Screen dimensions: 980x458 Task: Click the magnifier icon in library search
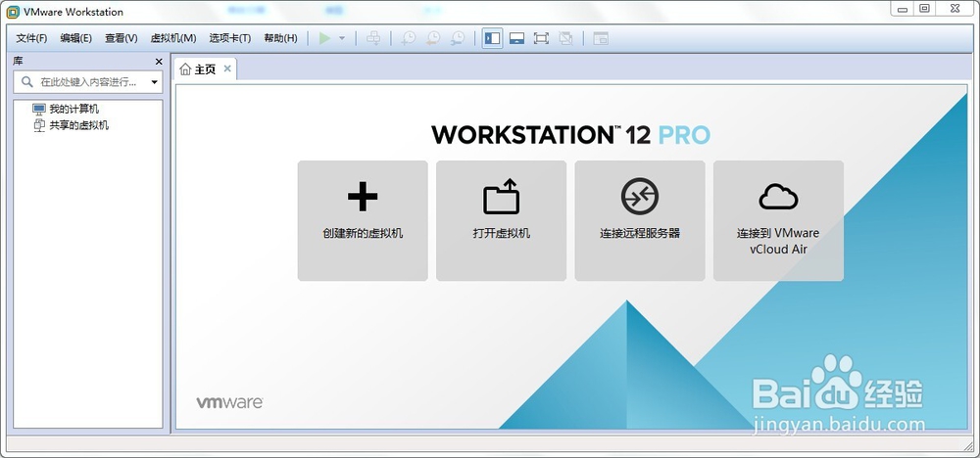point(26,82)
